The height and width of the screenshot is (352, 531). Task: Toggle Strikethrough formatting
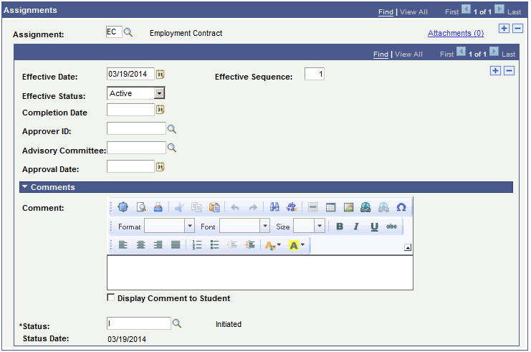click(391, 227)
